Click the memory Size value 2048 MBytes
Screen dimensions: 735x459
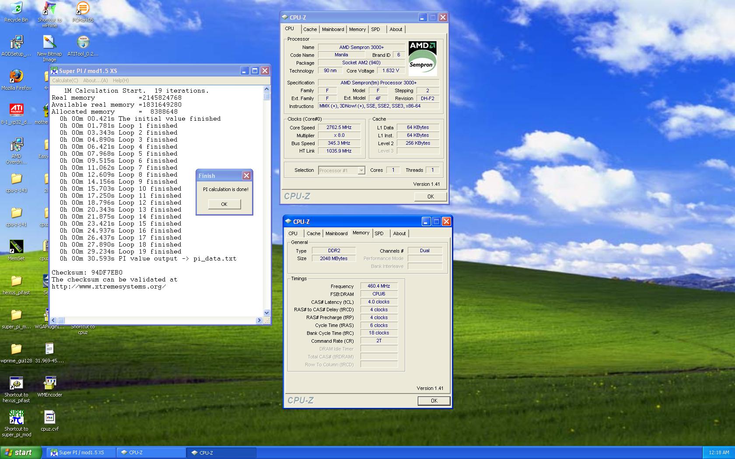coord(334,259)
